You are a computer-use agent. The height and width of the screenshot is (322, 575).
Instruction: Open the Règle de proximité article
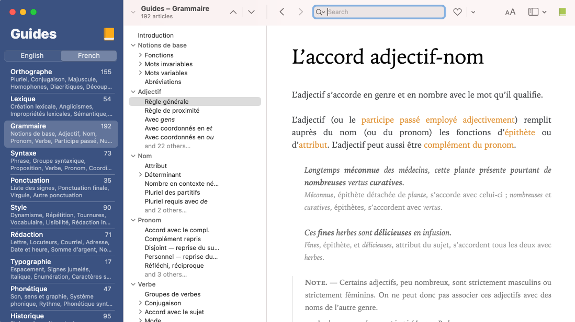(172, 111)
